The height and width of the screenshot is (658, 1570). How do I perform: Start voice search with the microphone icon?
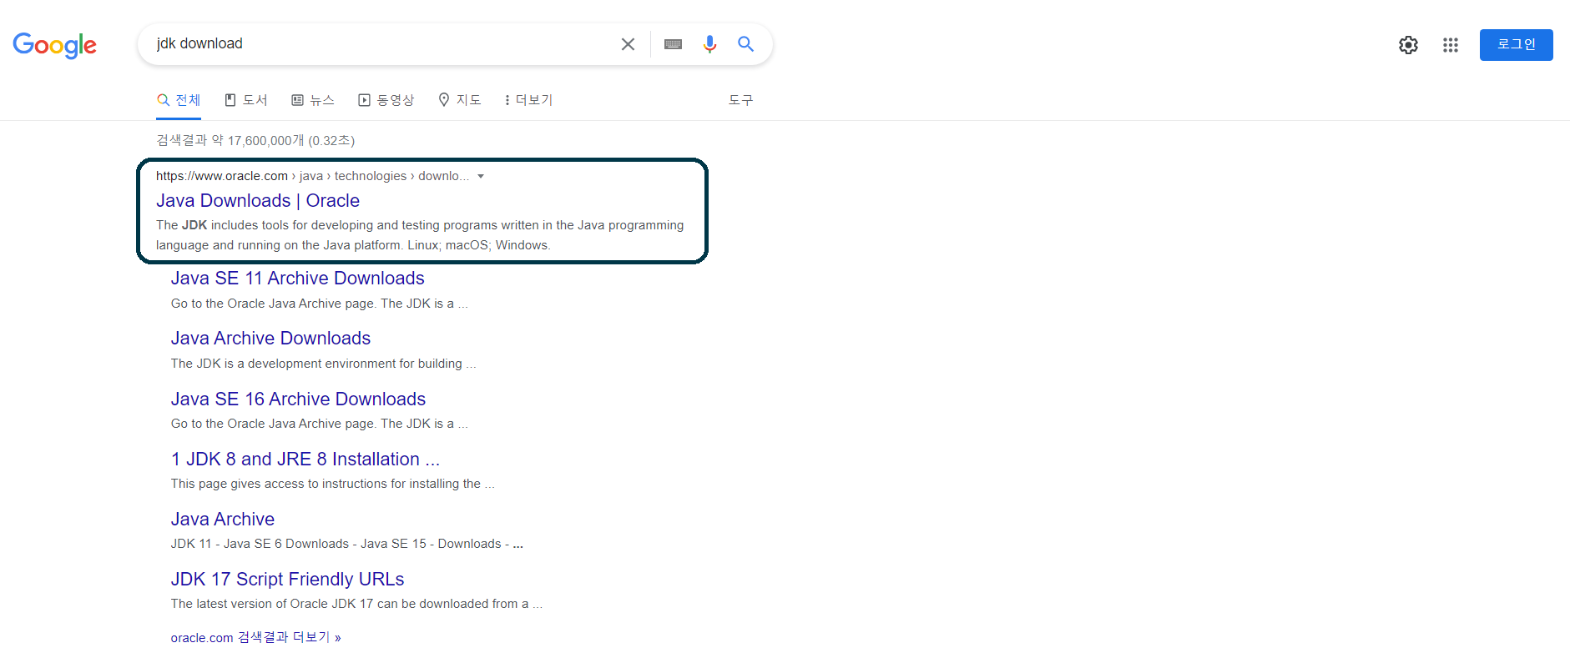pyautogui.click(x=709, y=44)
